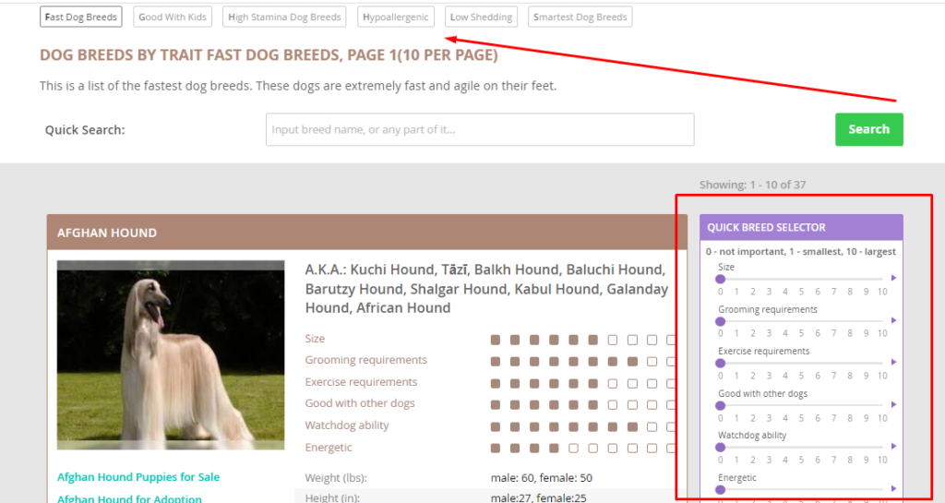Click the arrow at the Grooming requirements slider end
Screen dimensions: 945x503
893,320
